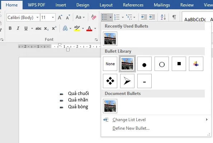Toggle superscript formatting

54,28
